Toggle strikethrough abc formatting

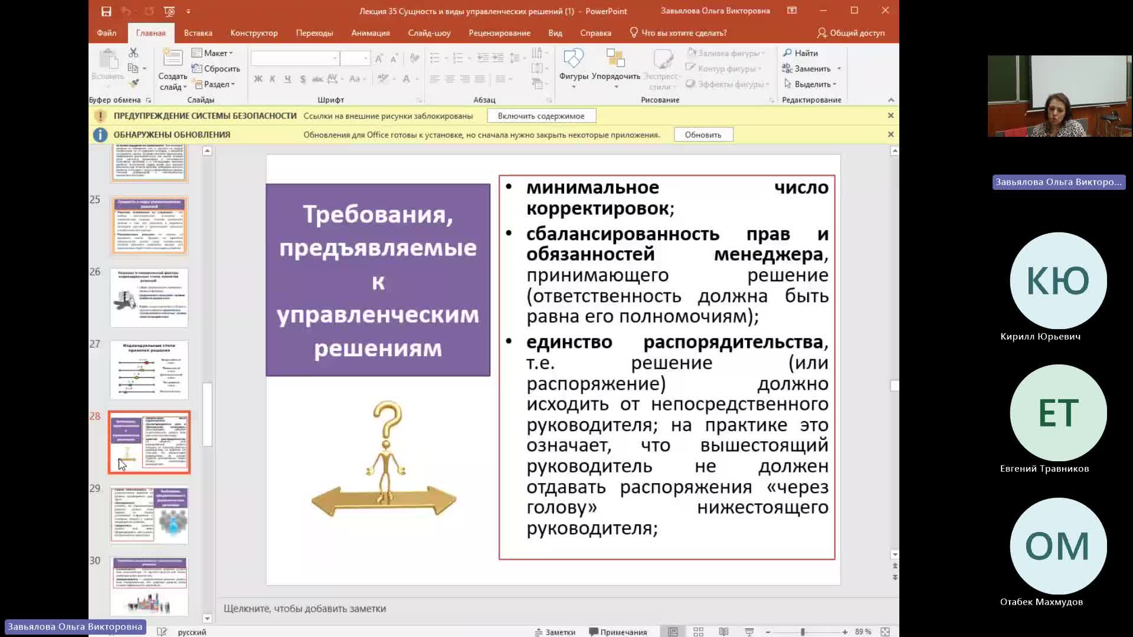[317, 78]
